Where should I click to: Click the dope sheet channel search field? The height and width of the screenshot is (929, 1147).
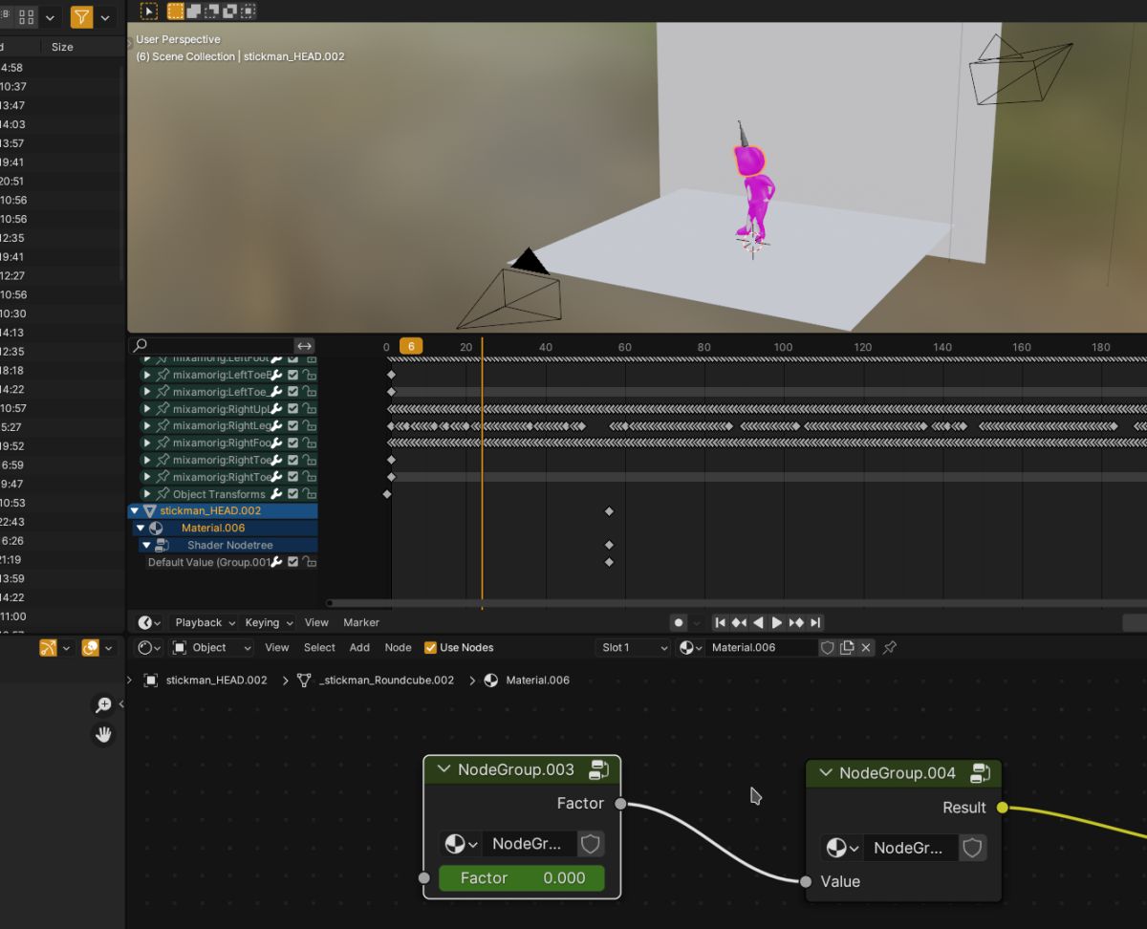coord(210,346)
